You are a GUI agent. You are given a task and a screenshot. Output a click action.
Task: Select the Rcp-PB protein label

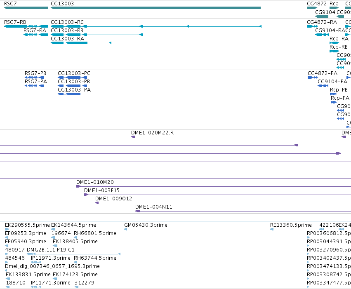pyautogui.click(x=339, y=90)
